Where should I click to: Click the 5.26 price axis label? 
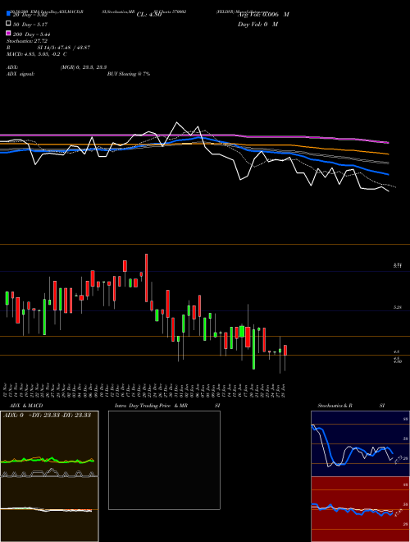pyautogui.click(x=398, y=307)
